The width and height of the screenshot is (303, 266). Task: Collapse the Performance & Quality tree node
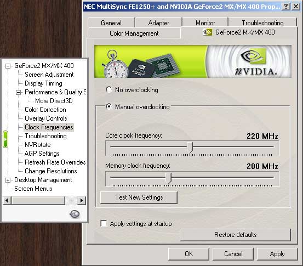(x=18, y=92)
